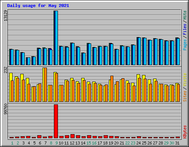
Task: Click the Files legend label
Action: [x=185, y=29]
